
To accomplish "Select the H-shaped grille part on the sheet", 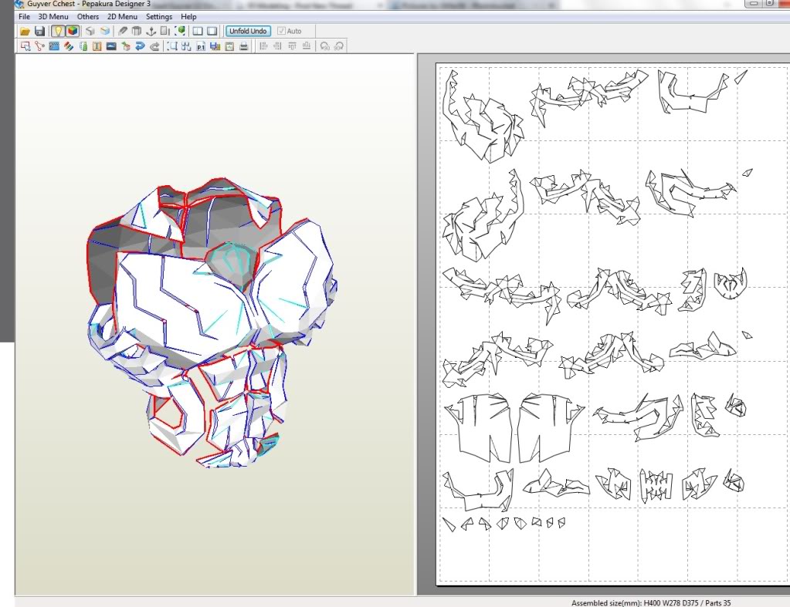I will [x=656, y=484].
